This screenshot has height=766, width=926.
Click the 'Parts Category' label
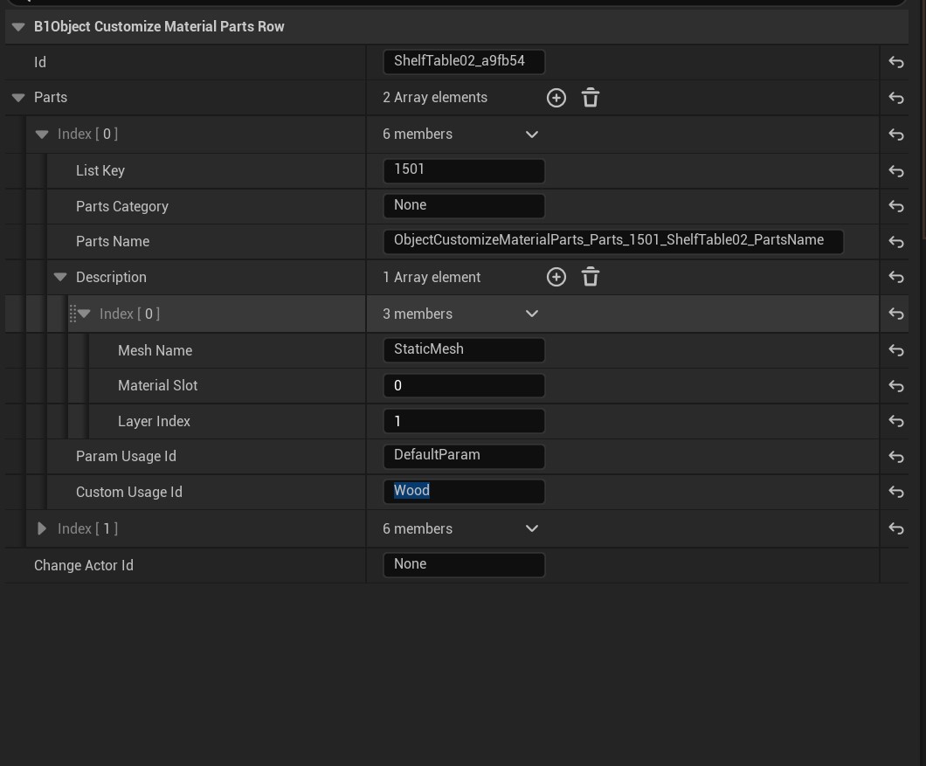coord(121,206)
